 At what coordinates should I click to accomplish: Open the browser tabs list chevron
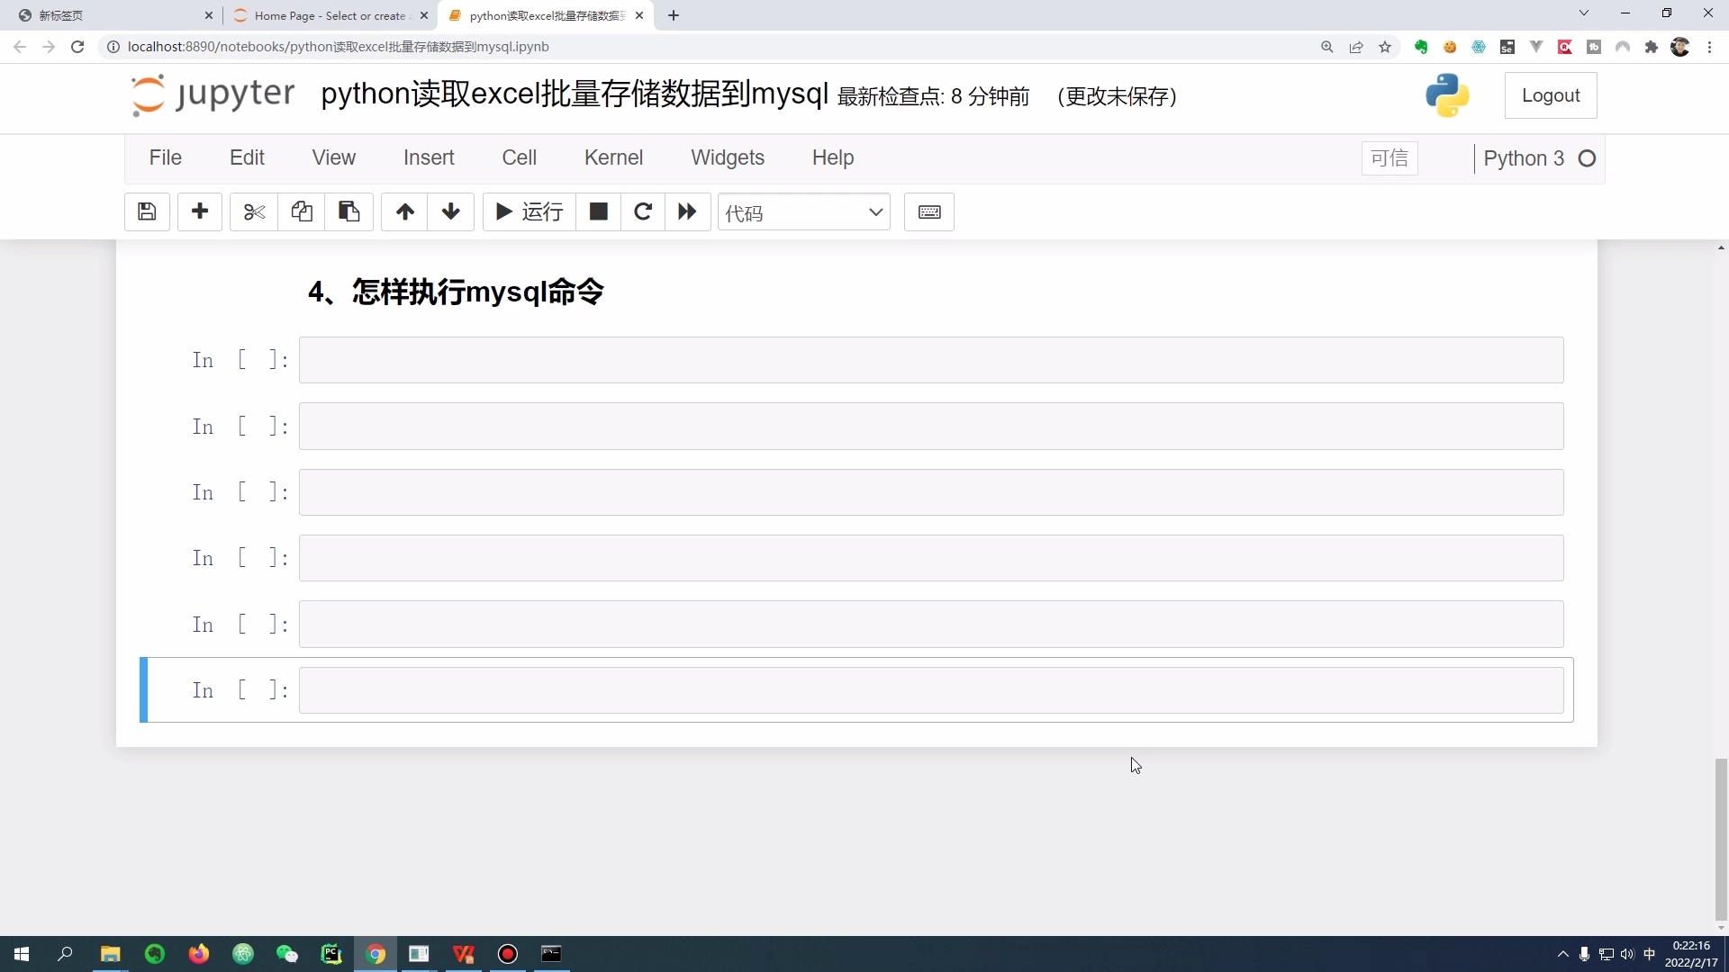pos(1584,13)
